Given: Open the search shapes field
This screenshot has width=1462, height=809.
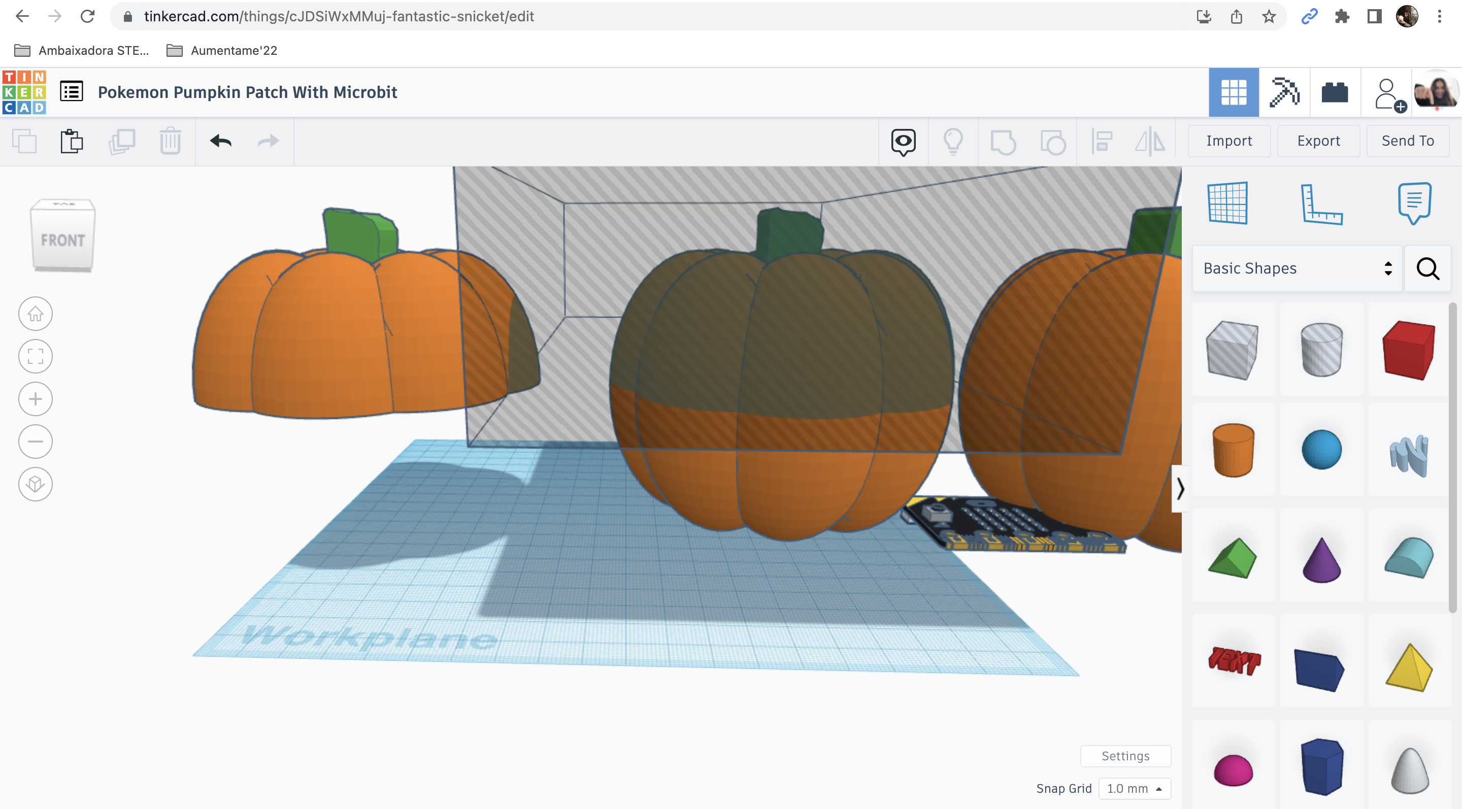Looking at the screenshot, I should click(1426, 268).
